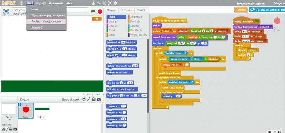Open kostium3 dropdown in zmień kostium block
The width and height of the screenshot is (285, 133).
point(271,27)
